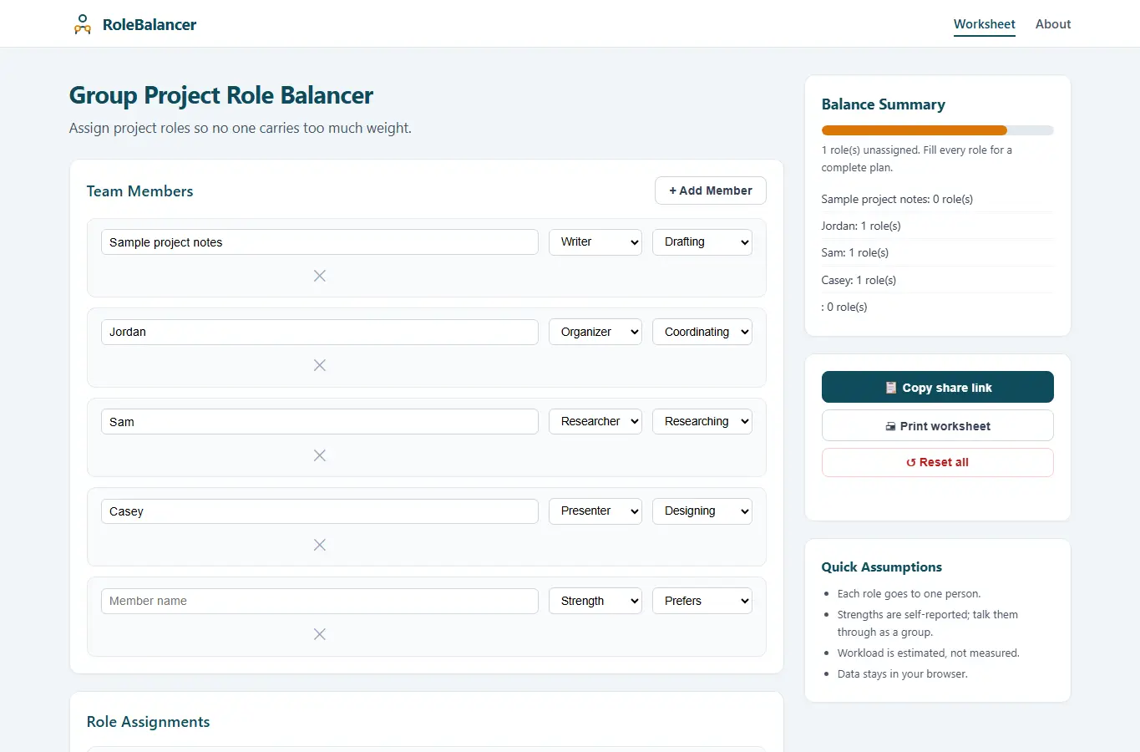Image resolution: width=1140 pixels, height=752 pixels.
Task: Click the balance progress bar
Action: coord(938,130)
